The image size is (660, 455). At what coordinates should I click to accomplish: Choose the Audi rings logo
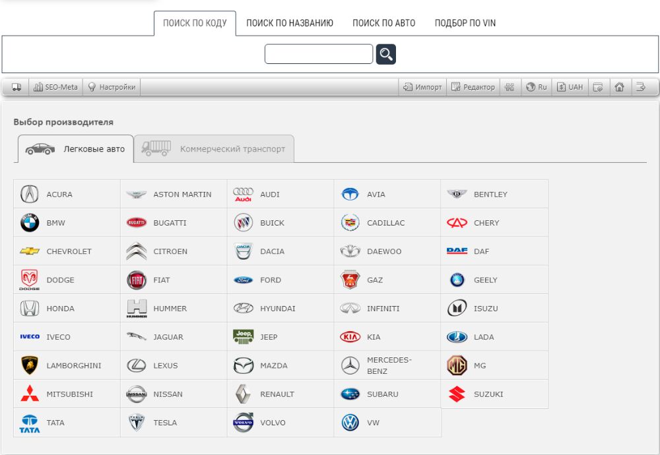coord(244,195)
